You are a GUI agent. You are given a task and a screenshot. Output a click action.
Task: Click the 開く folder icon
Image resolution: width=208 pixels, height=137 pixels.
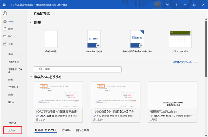(x=5, y=36)
